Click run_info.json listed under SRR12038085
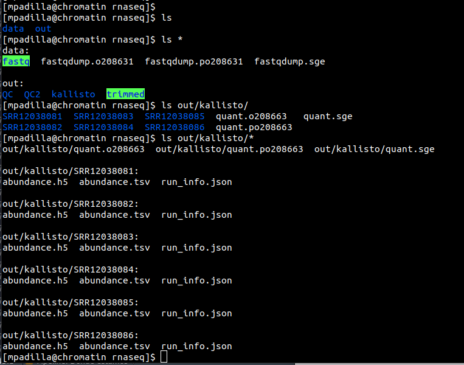464x365 pixels. (x=196, y=313)
